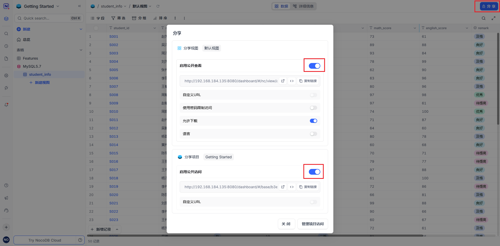Screen dimensions: 500x246
Task: Click the 关闭 button in share dialog
Action: point(286,224)
